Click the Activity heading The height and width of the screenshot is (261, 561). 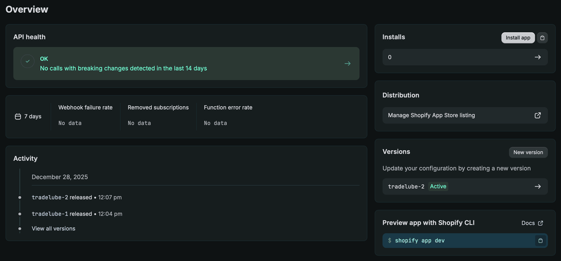[26, 159]
